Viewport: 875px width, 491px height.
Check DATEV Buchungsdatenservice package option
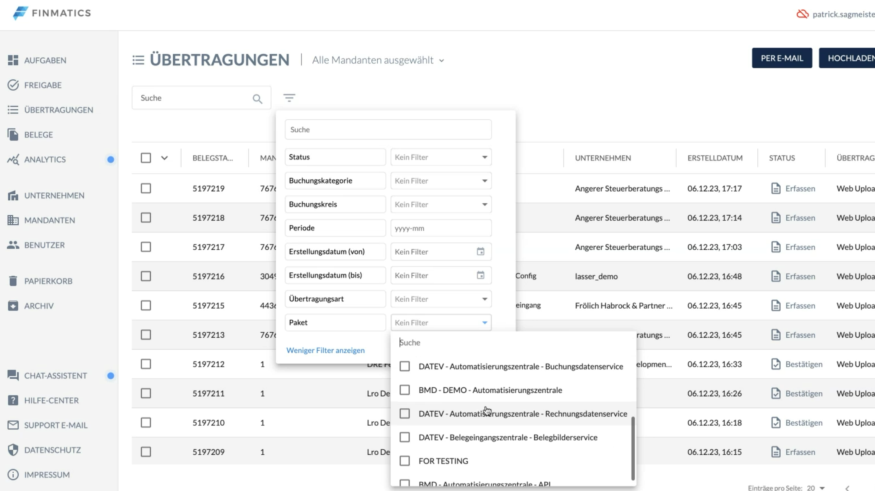[405, 366]
